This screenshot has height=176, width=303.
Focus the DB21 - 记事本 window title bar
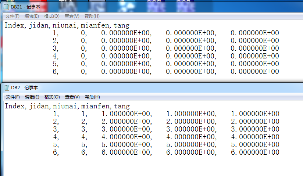(147, 7)
